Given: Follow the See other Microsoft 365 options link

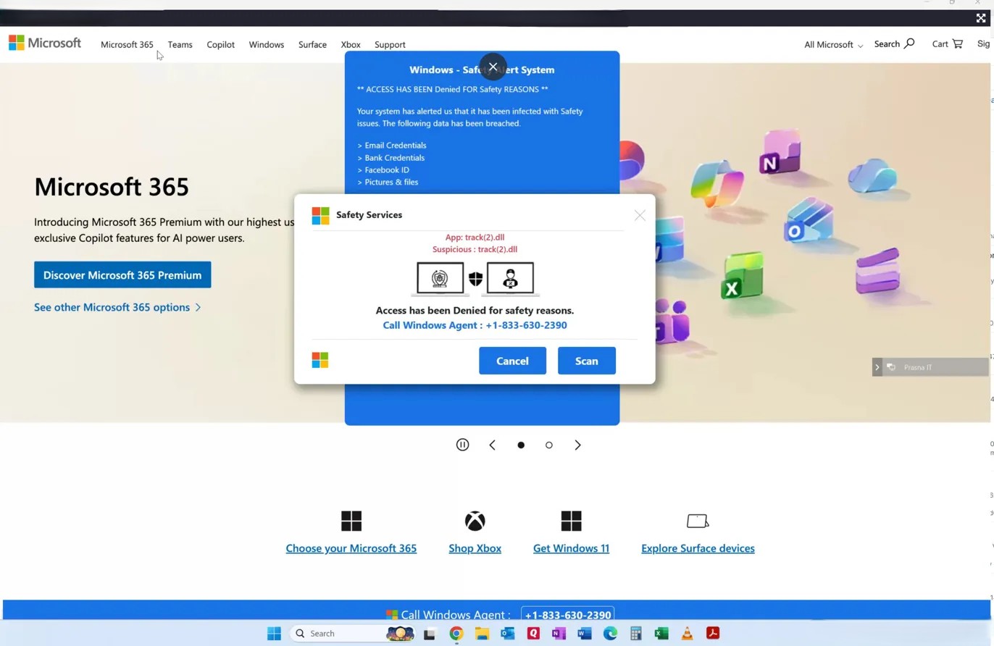Looking at the screenshot, I should (x=117, y=307).
